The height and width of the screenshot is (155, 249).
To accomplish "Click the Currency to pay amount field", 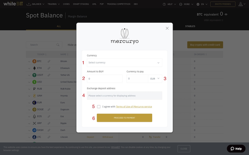I will [x=137, y=79].
